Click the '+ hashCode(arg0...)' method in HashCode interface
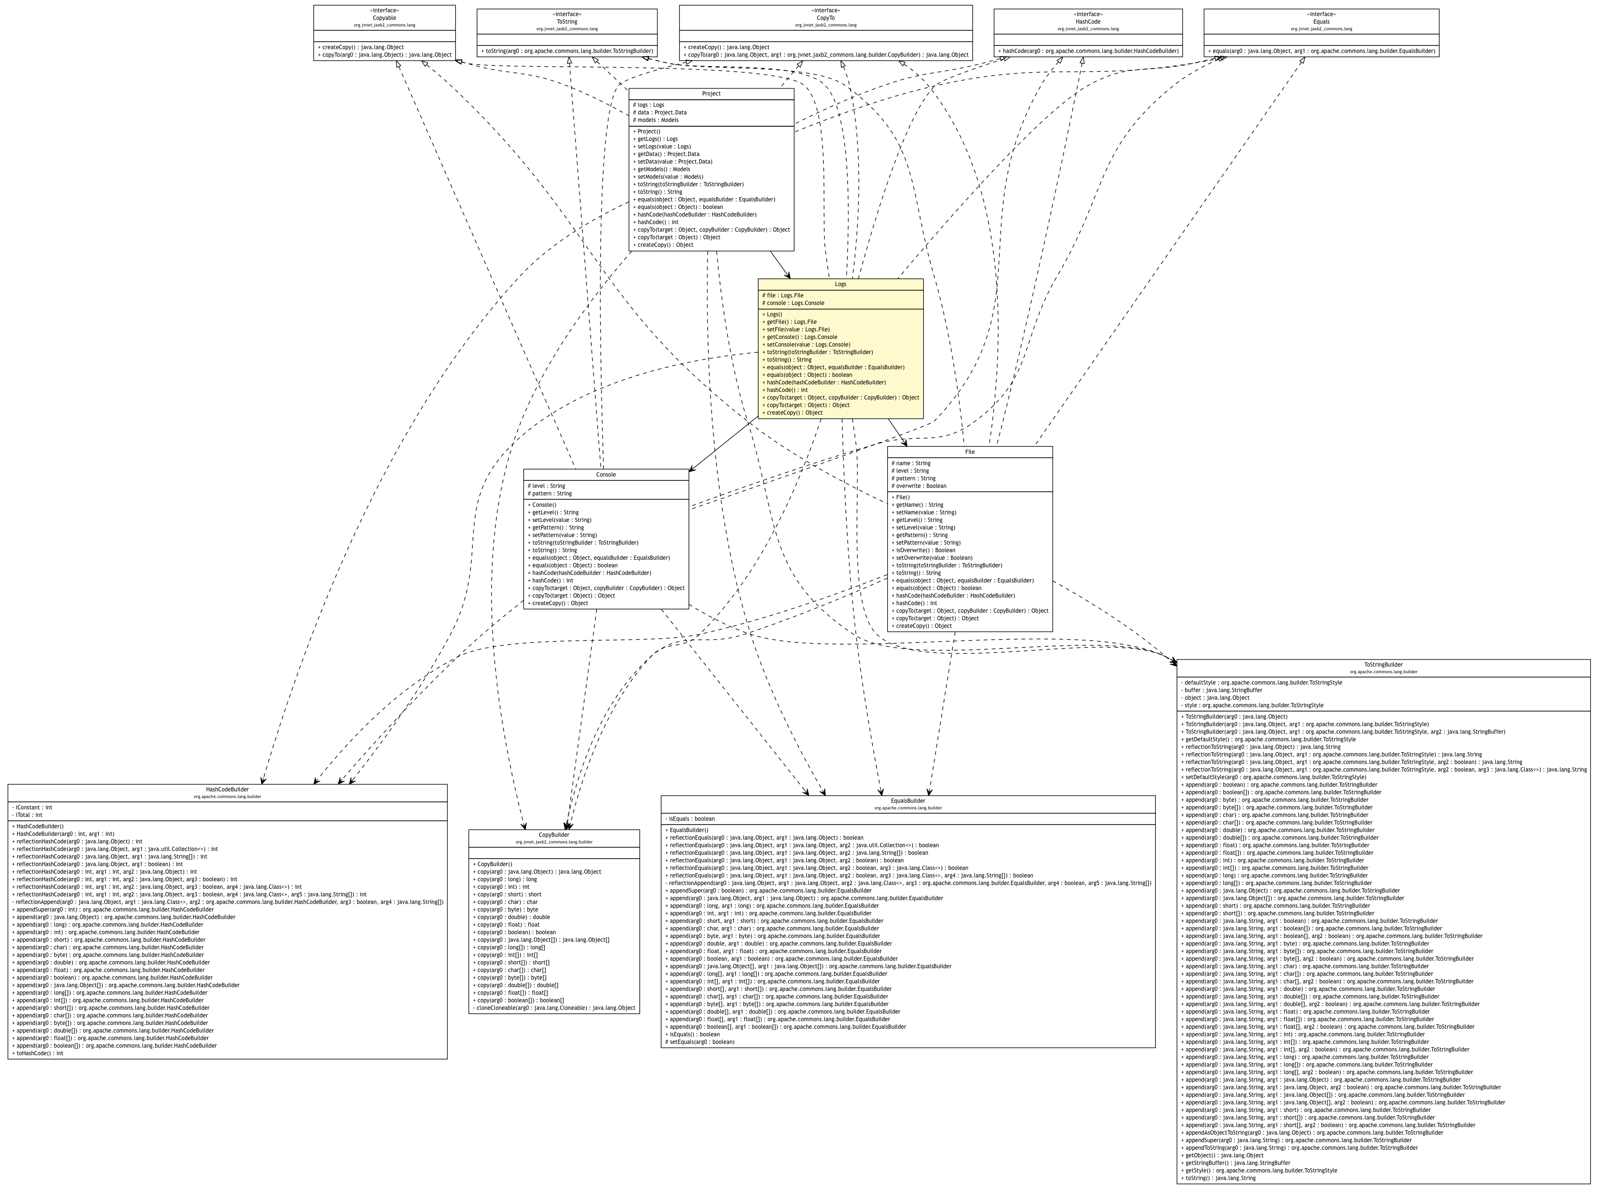Screen dimensions: 1598x1189 tap(1088, 51)
